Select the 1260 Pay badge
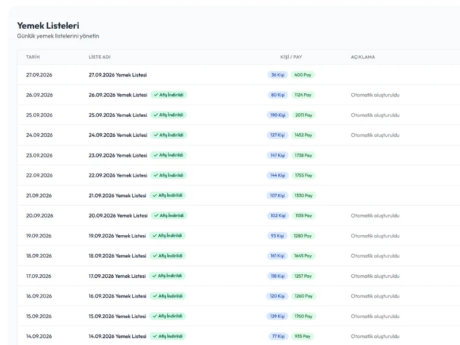 (304, 296)
